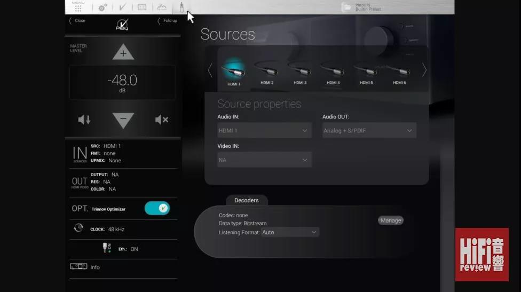
Task: Click the Presets folder icon
Action: (347, 7)
